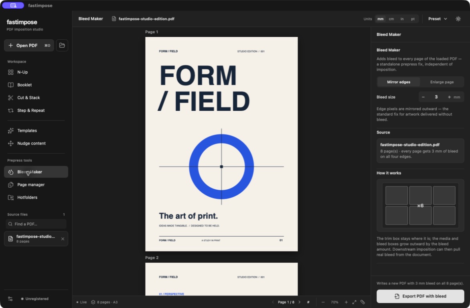The height and width of the screenshot is (308, 470).
Task: Click the document icon beside header file name
Action: (114, 18)
